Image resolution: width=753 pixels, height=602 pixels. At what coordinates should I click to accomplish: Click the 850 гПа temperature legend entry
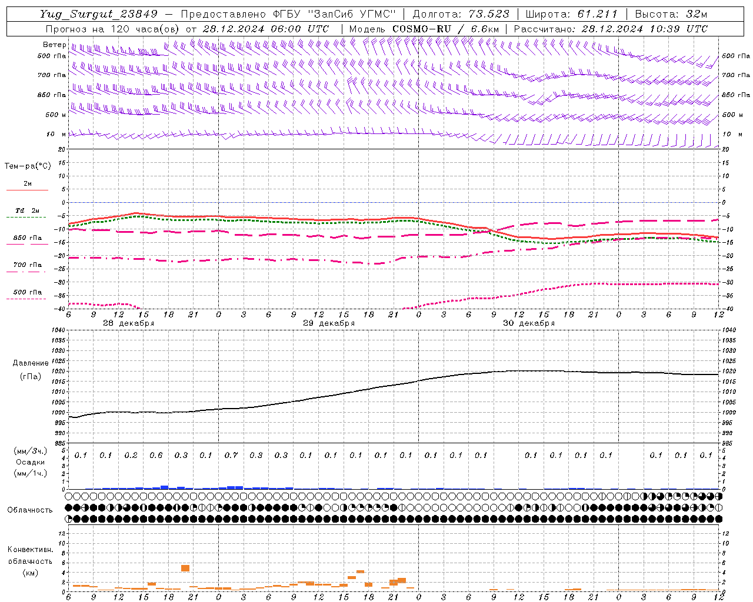[27, 238]
